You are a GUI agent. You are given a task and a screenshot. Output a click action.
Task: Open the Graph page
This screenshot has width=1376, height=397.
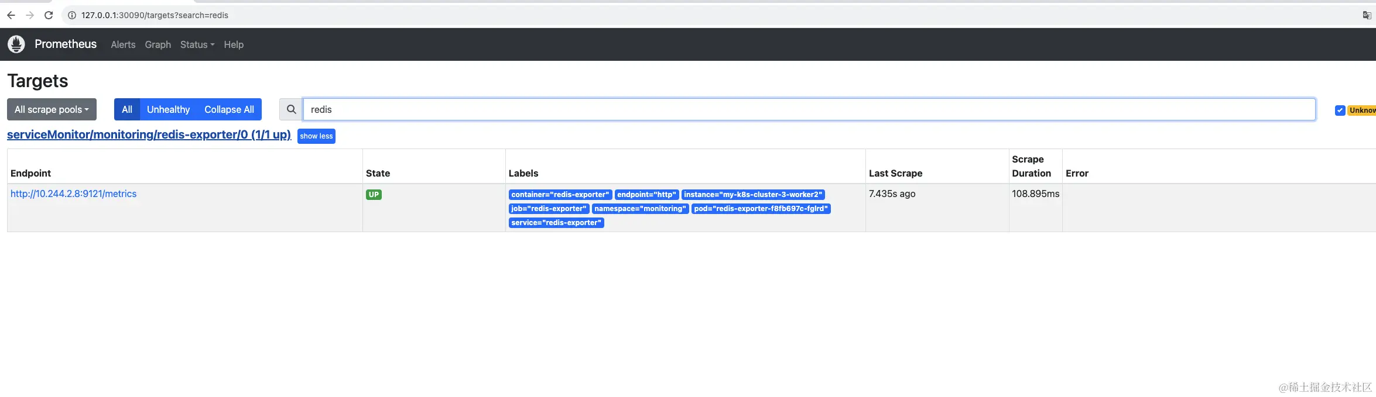click(158, 44)
